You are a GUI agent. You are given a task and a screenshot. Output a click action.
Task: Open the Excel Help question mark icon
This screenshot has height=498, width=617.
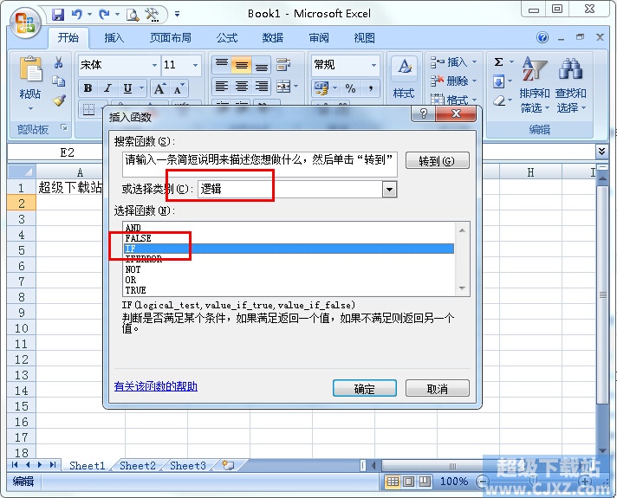pos(542,38)
